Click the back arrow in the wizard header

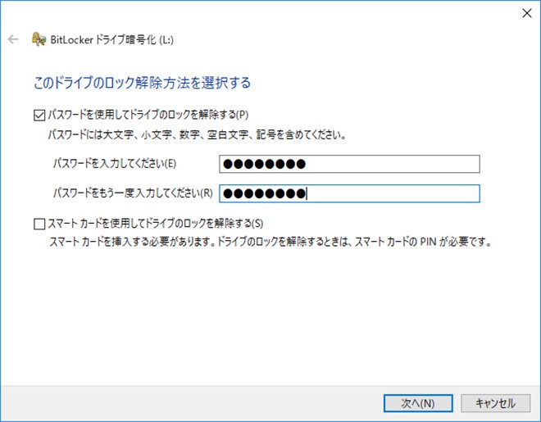(x=13, y=39)
